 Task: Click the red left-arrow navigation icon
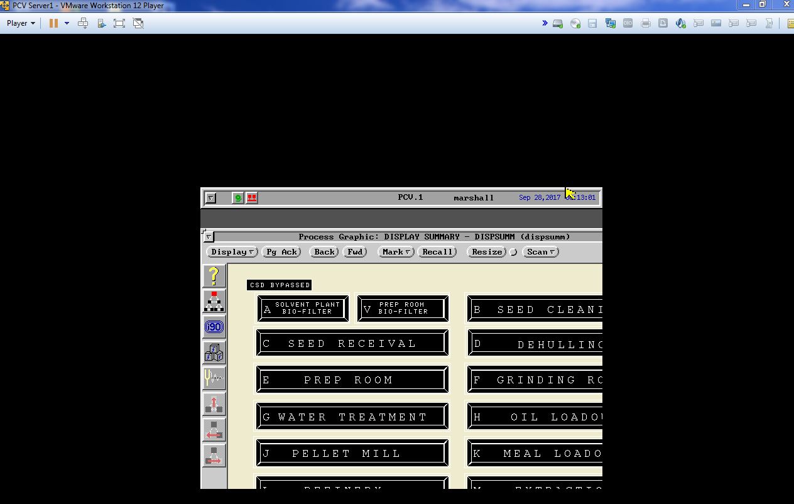click(214, 430)
